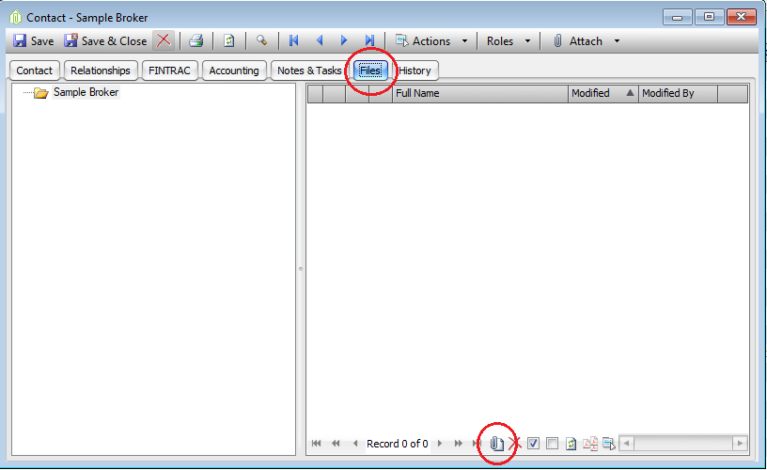The width and height of the screenshot is (767, 470).
Task: Click the Save floppy disk icon
Action: 20,40
